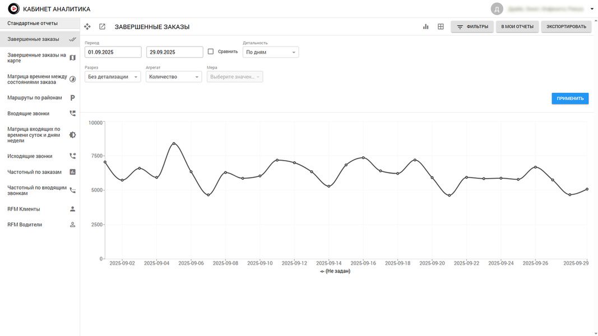Click the КАБИНЕТ АНАЛИТИКА logo
This screenshot has width=598, height=336.
pyautogui.click(x=13, y=9)
